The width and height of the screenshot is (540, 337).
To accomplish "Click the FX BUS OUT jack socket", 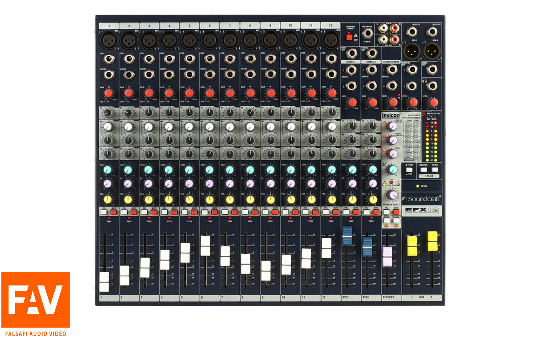I will (x=372, y=53).
